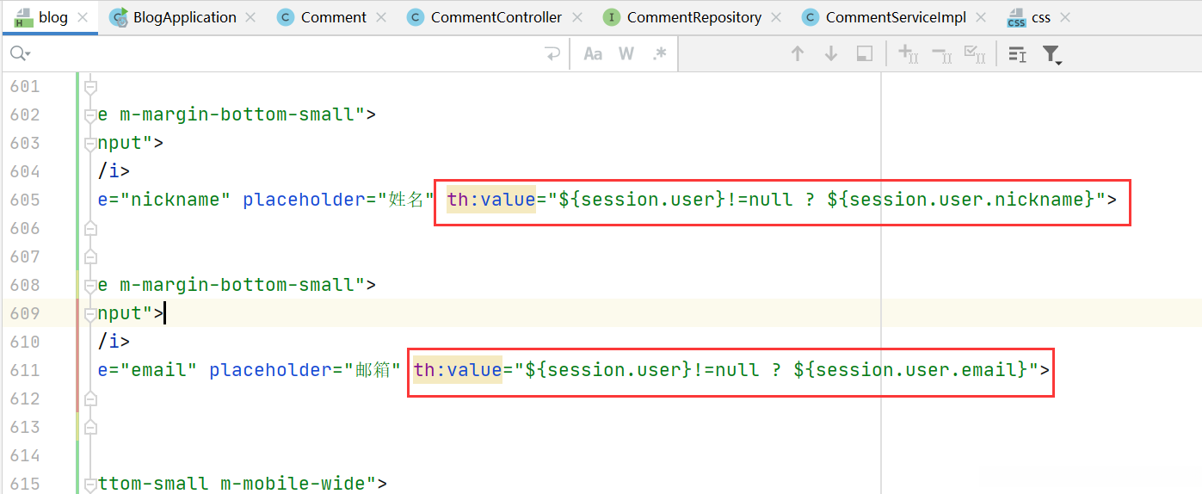The width and height of the screenshot is (1202, 494).
Task: Click th:value attribute on the email line
Action: tap(458, 370)
